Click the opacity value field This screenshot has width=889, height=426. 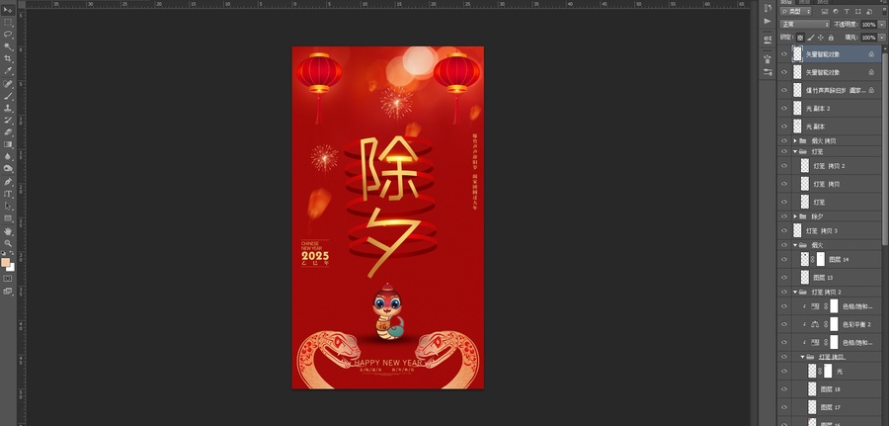[x=868, y=25]
